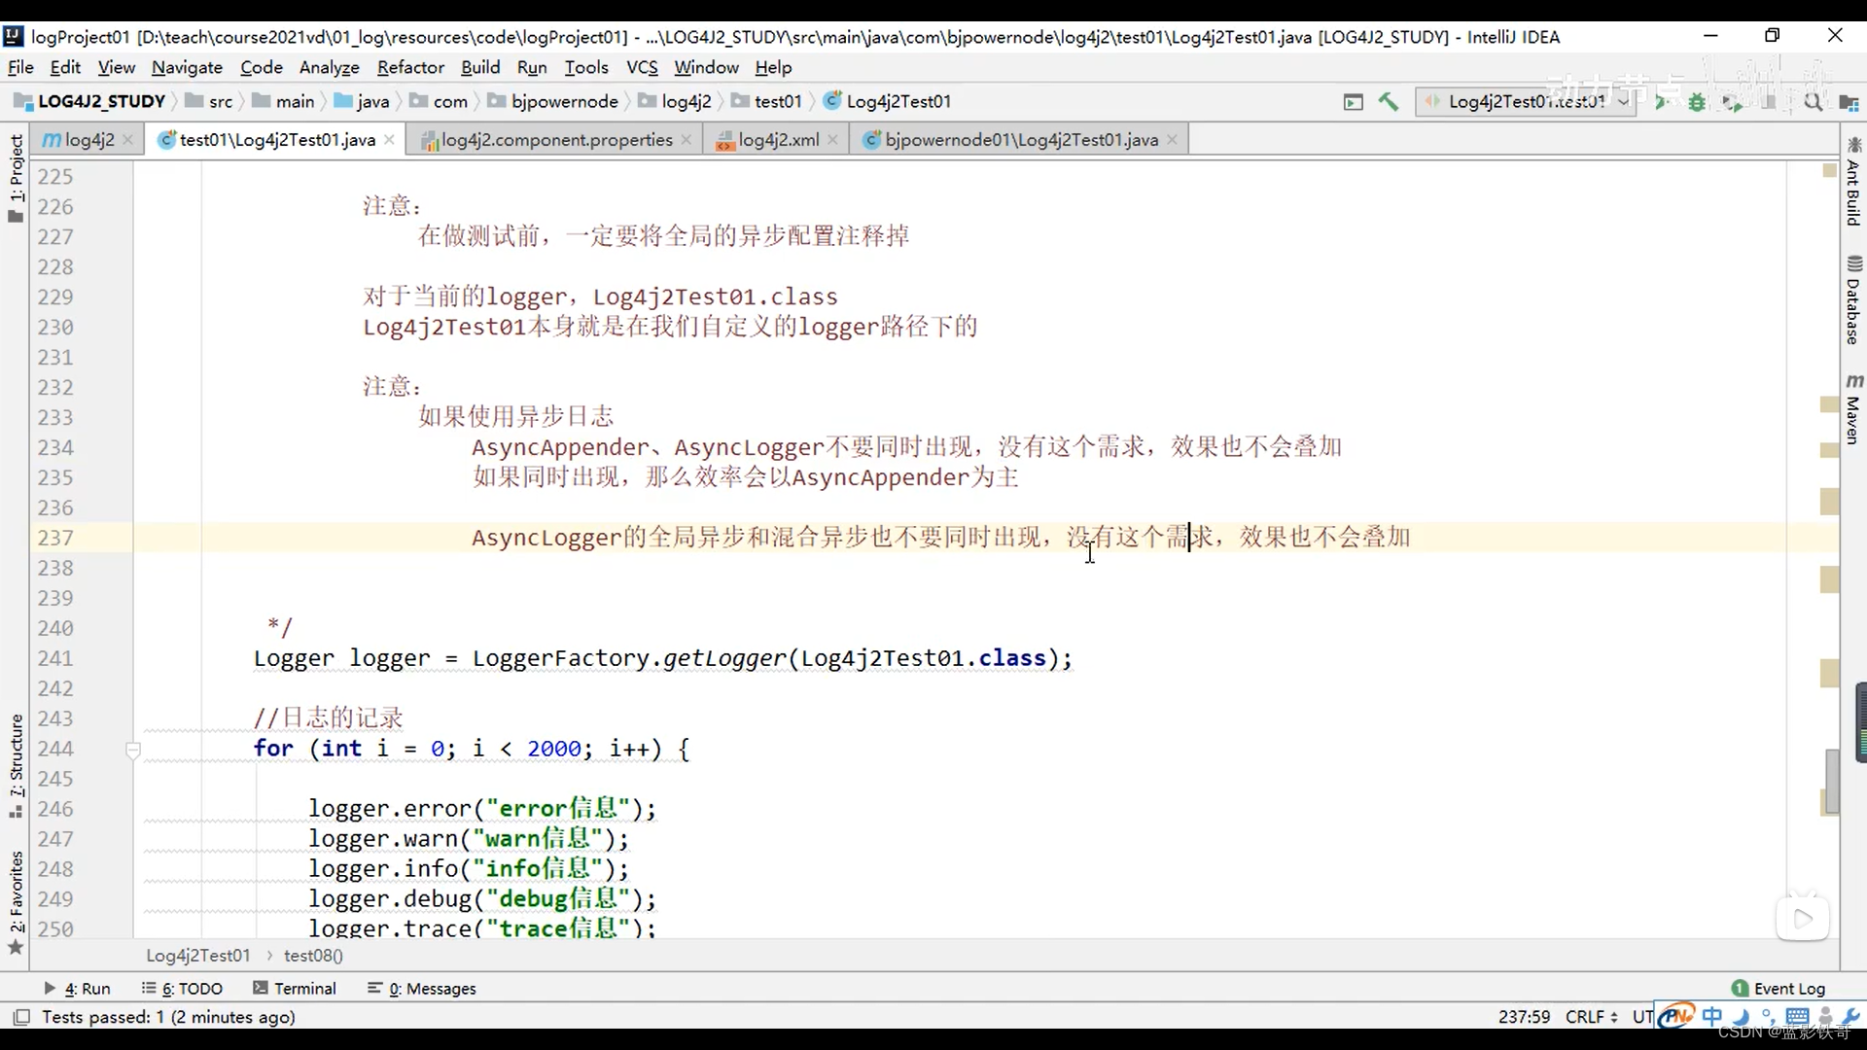Click the 237:59 cursor position indicator

(1524, 1017)
